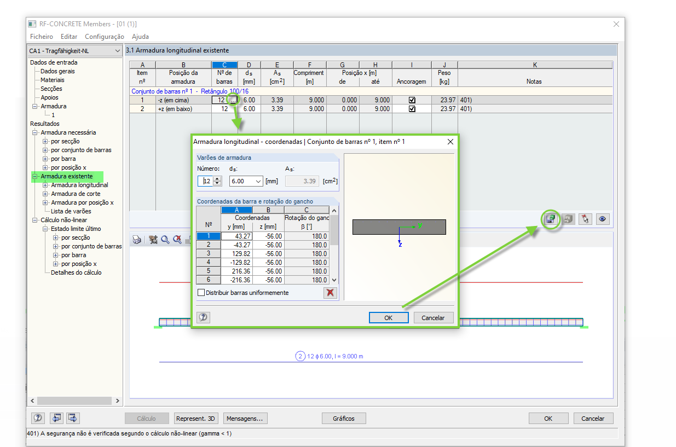Click Conjunto de barras nº 1 group row
Viewport: 676px width, 447px height.
pos(371,91)
